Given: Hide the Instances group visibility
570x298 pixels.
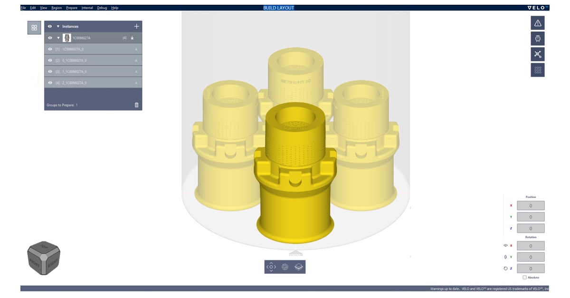Looking at the screenshot, I should pyautogui.click(x=50, y=26).
